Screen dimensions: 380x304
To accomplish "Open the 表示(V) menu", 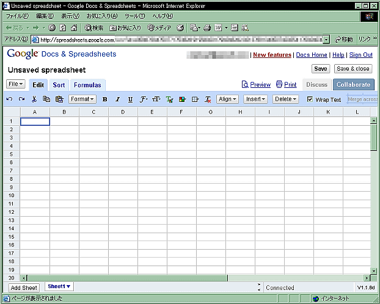I will 70,16.
